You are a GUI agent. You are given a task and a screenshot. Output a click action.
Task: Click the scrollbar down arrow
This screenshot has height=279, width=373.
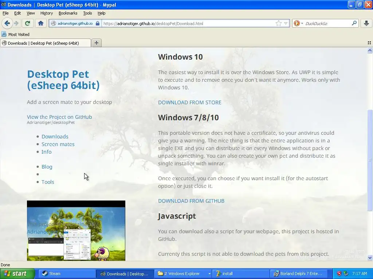[370, 258]
